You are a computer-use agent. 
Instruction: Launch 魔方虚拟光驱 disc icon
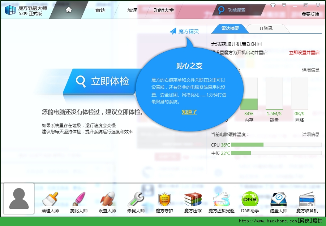222,199
